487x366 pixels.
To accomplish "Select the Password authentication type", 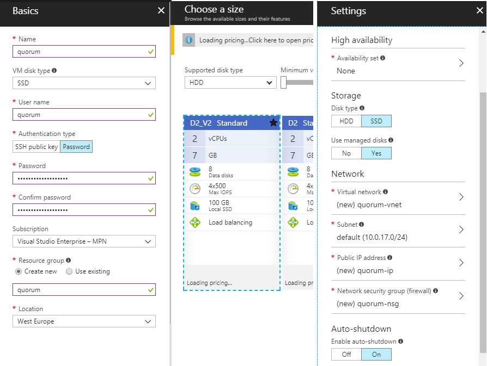I will click(76, 146).
